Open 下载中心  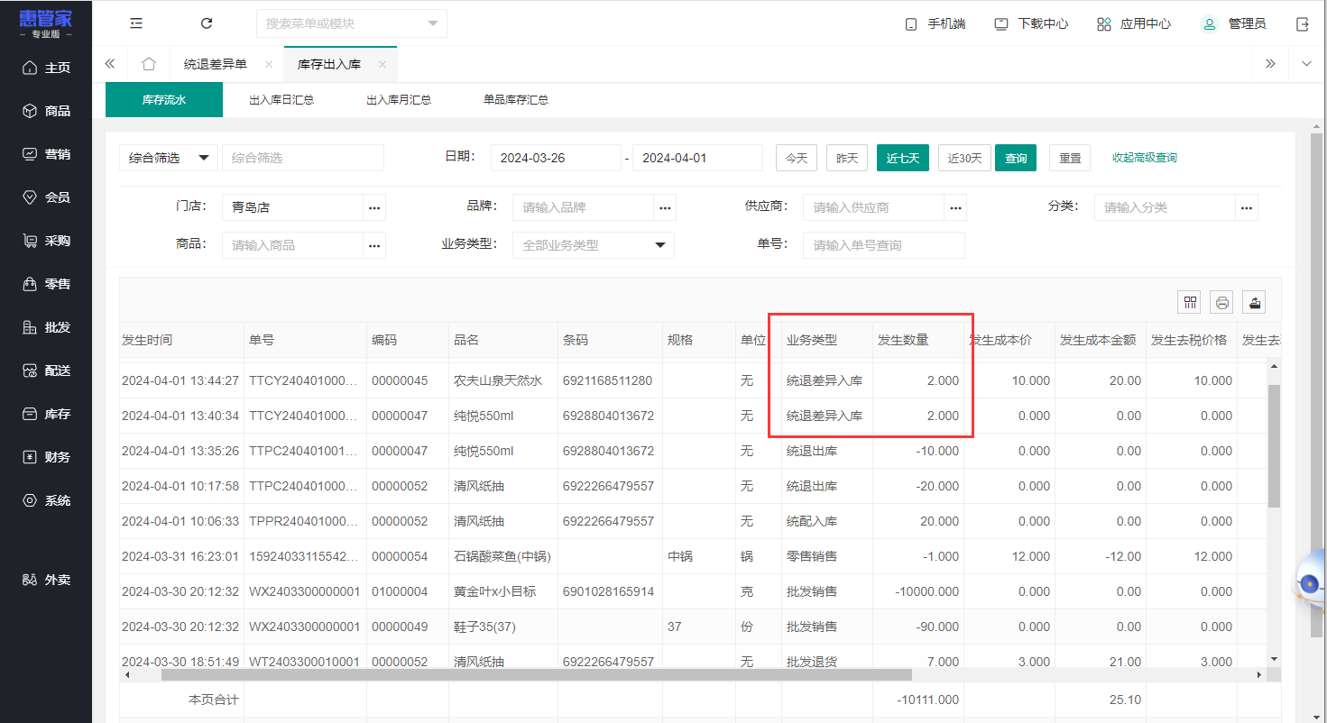[x=1031, y=23]
